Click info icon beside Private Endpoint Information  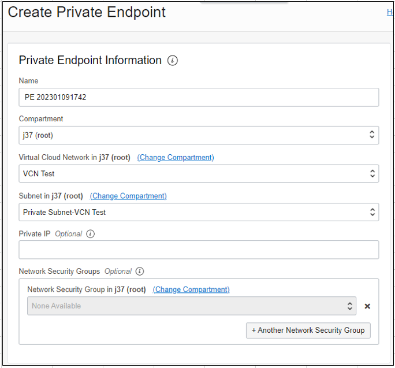click(173, 61)
